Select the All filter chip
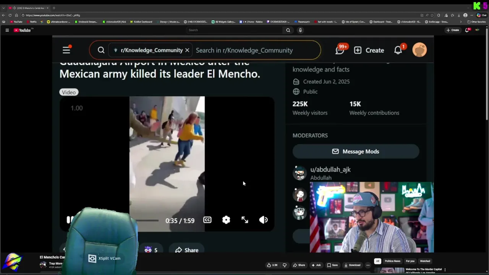Screen dimensions: 489x275 (377, 261)
